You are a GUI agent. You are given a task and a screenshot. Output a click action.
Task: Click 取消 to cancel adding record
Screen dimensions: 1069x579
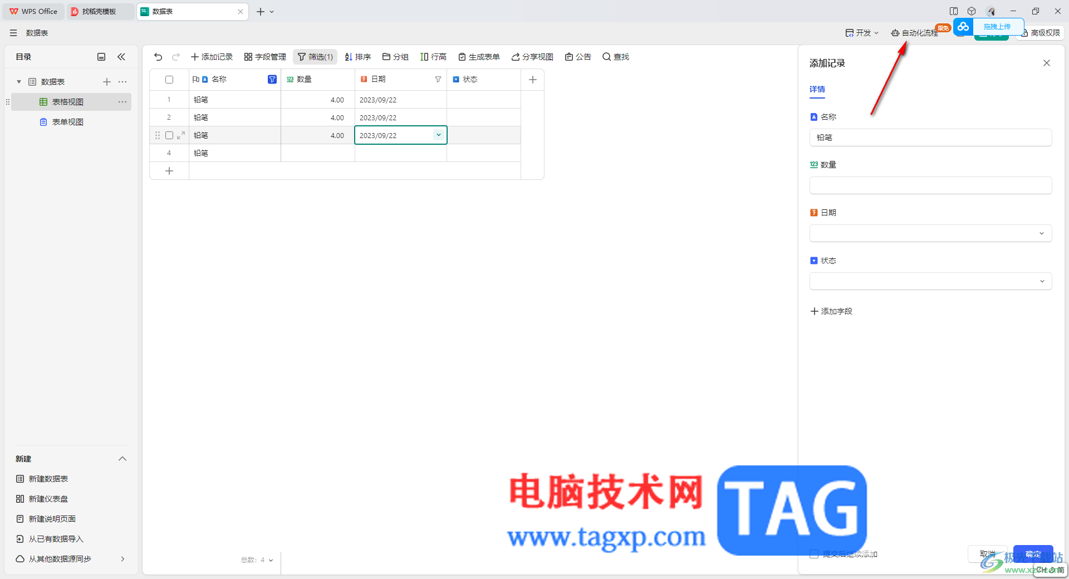(988, 554)
